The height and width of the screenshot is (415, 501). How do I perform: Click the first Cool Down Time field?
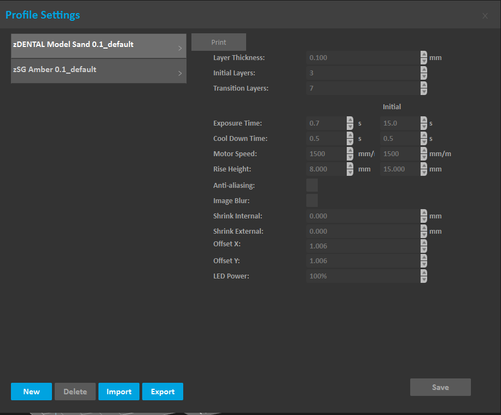click(326, 139)
